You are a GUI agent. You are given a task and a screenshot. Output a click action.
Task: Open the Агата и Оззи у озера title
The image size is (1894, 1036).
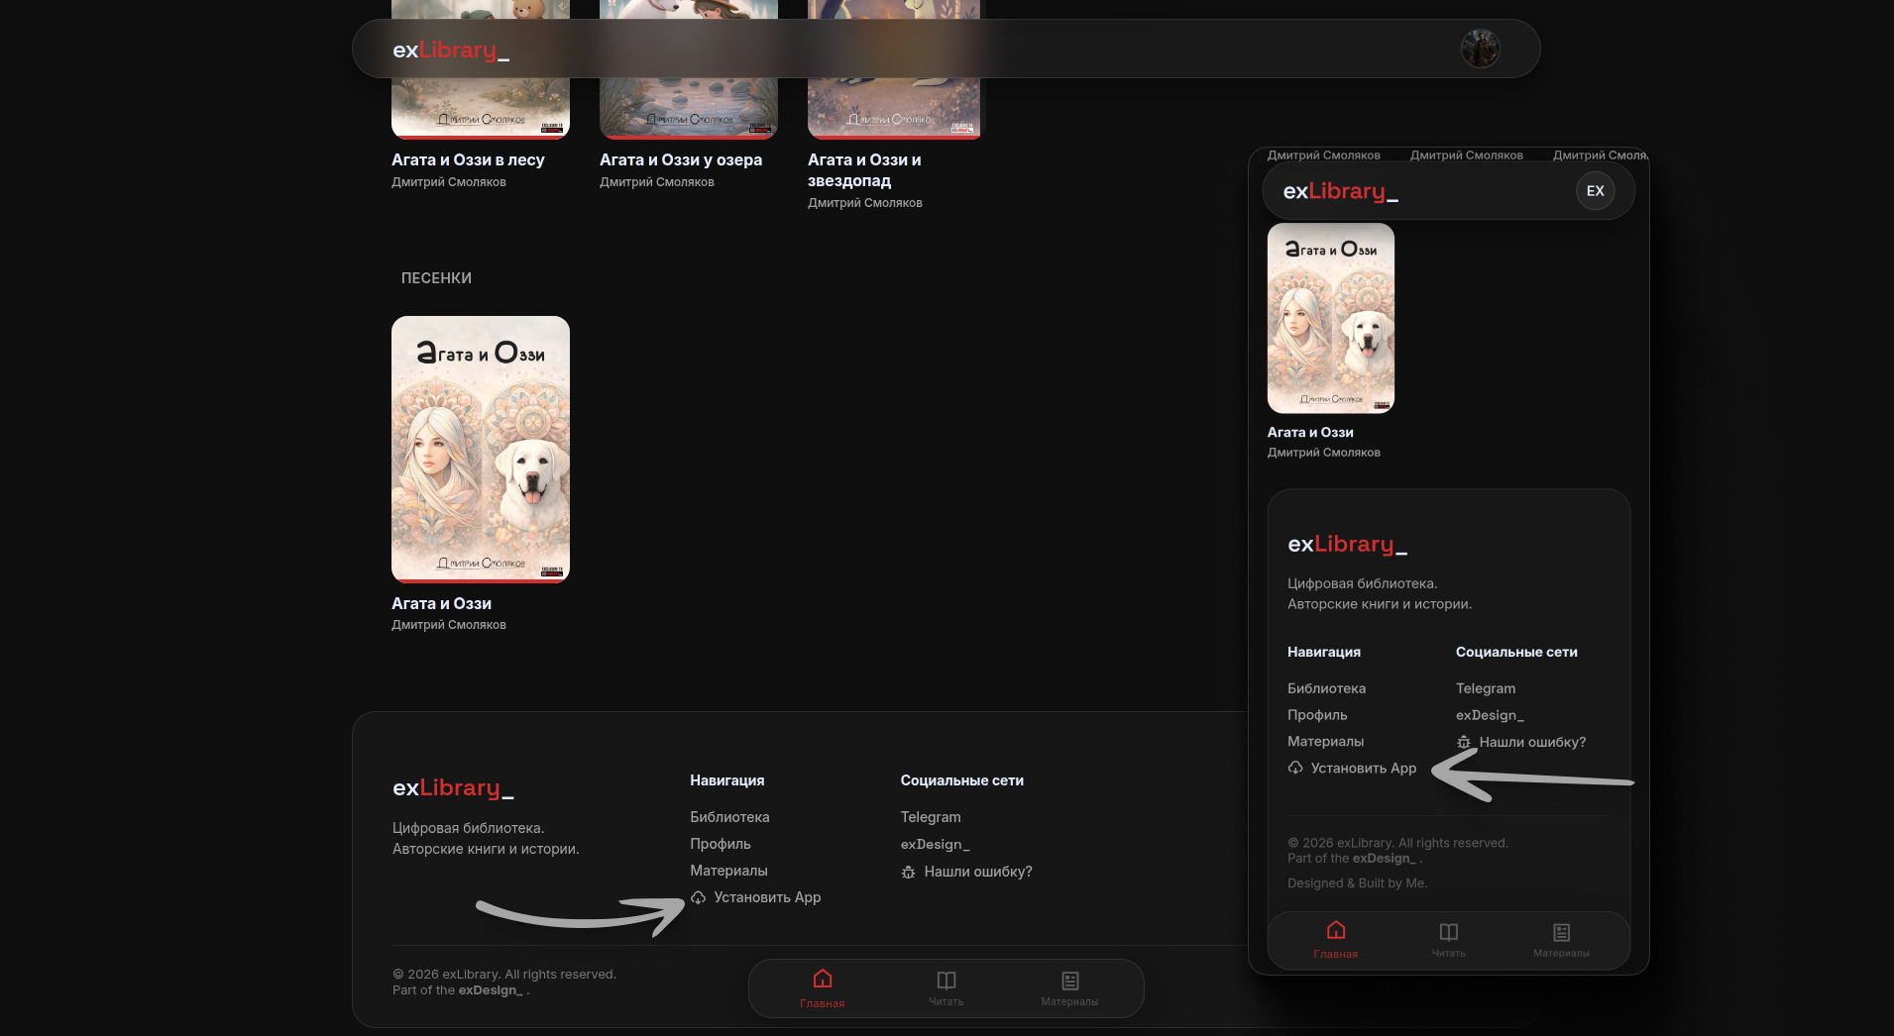point(680,159)
